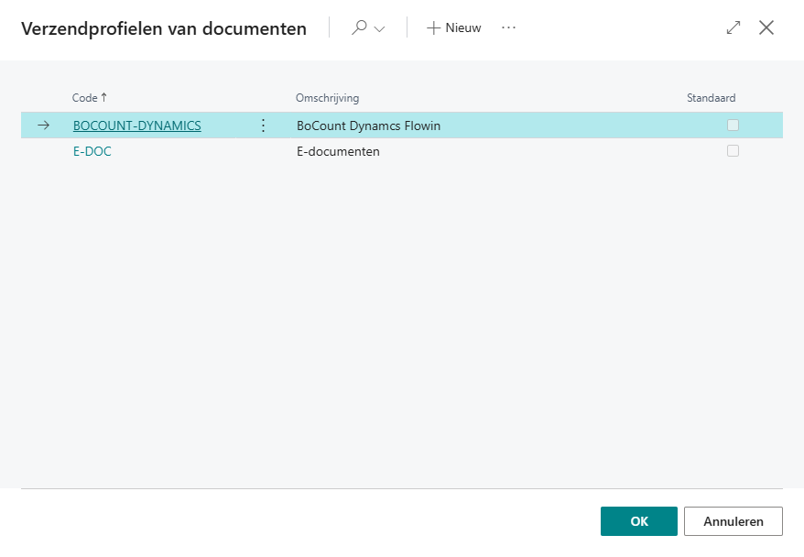Screen dimensions: 804x557
Task: Open the search magnifier icon
Action: [359, 27]
